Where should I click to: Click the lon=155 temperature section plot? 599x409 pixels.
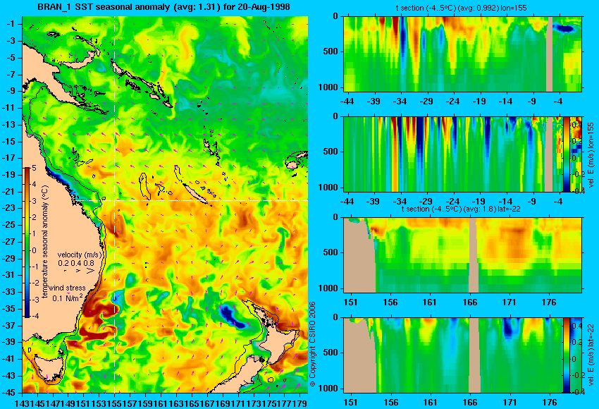click(x=462, y=54)
